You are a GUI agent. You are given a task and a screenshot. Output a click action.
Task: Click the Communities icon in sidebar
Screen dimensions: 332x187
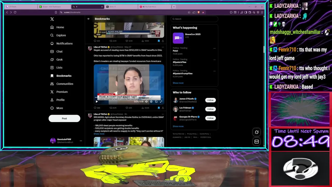(52, 84)
